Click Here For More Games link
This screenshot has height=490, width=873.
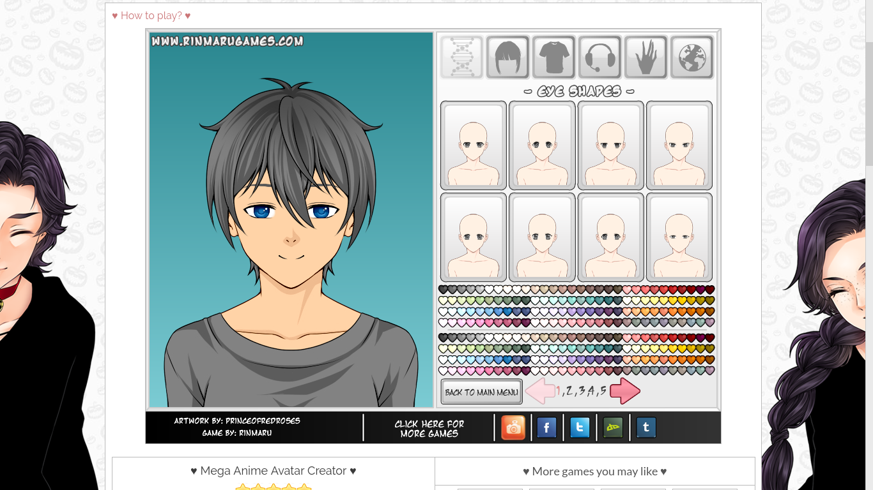point(429,428)
